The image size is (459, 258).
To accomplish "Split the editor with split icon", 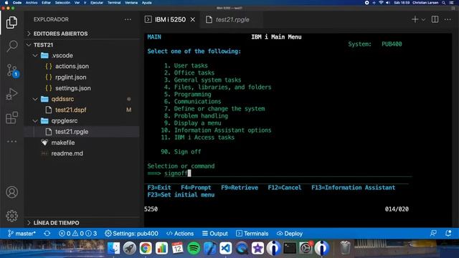I will tap(435, 19).
